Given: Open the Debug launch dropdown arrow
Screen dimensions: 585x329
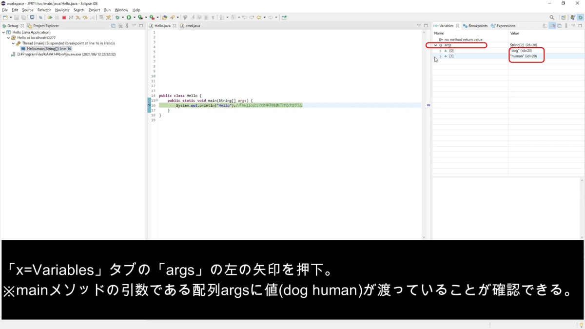Looking at the screenshot, I should (x=123, y=18).
